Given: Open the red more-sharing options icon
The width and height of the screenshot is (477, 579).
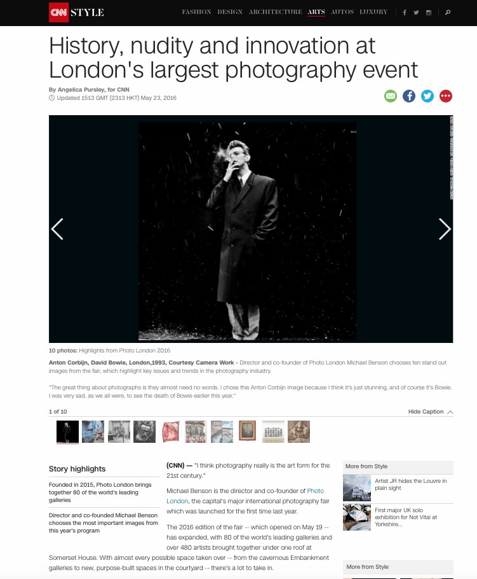Looking at the screenshot, I should click(x=446, y=96).
